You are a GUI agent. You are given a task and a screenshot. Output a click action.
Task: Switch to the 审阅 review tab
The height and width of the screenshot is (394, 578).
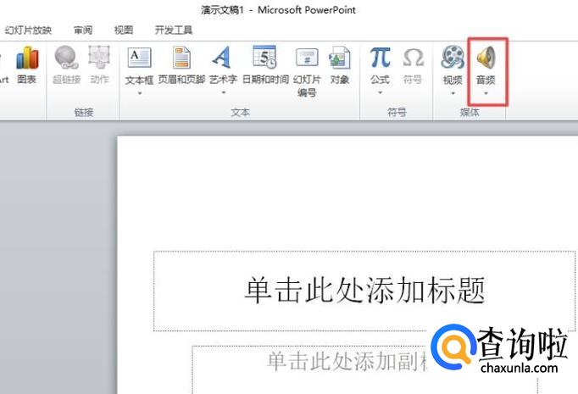click(83, 30)
